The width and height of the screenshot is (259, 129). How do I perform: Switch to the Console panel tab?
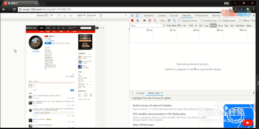point(162,16)
